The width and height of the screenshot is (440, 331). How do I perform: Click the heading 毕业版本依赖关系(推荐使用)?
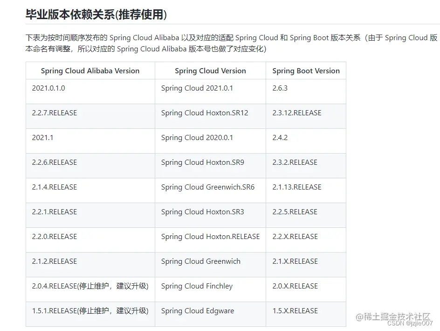tap(96, 14)
